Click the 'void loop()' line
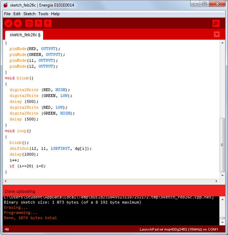The width and height of the screenshot is (228, 235). pyautogui.click(x=18, y=131)
